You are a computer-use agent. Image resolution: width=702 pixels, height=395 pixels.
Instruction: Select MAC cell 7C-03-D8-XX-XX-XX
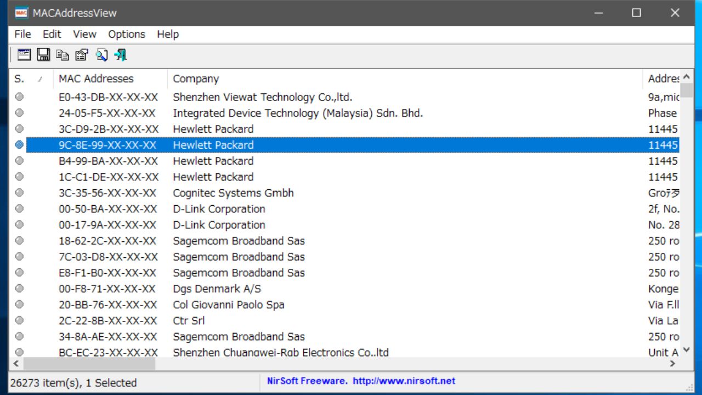click(109, 256)
